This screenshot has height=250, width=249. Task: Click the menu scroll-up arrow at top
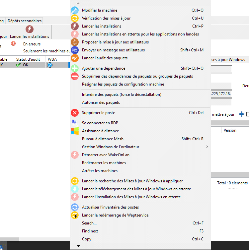(x=78, y=3)
